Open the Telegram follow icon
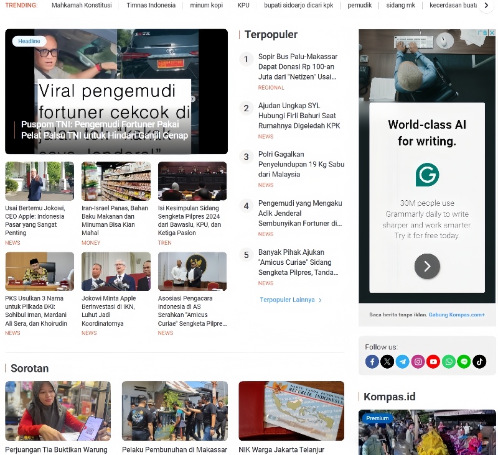This screenshot has width=498, height=455. point(403,361)
